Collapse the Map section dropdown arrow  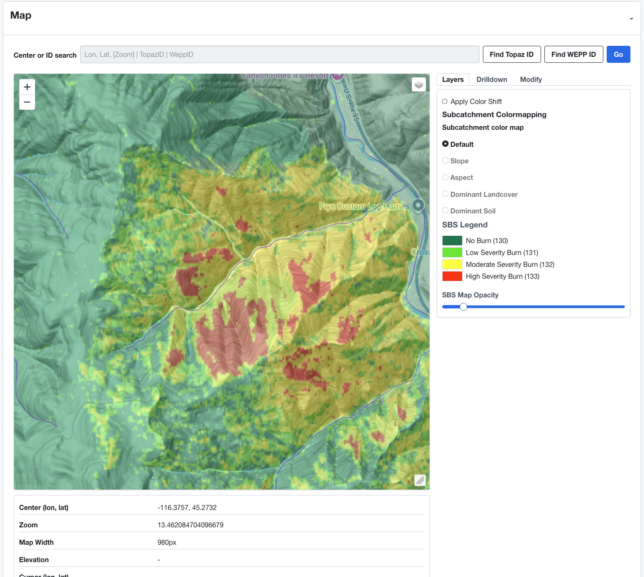pyautogui.click(x=631, y=19)
